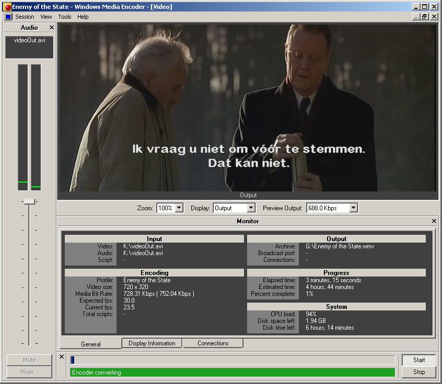
Task: Open the audio Mixer button
Action: (x=29, y=372)
